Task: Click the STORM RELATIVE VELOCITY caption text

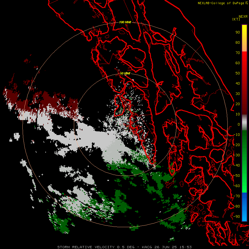Action: point(86,247)
